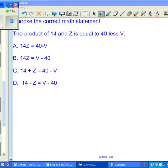Viewport: 168px width, 168px height.
Task: Show the screen shade icon
Action: pos(48,14)
